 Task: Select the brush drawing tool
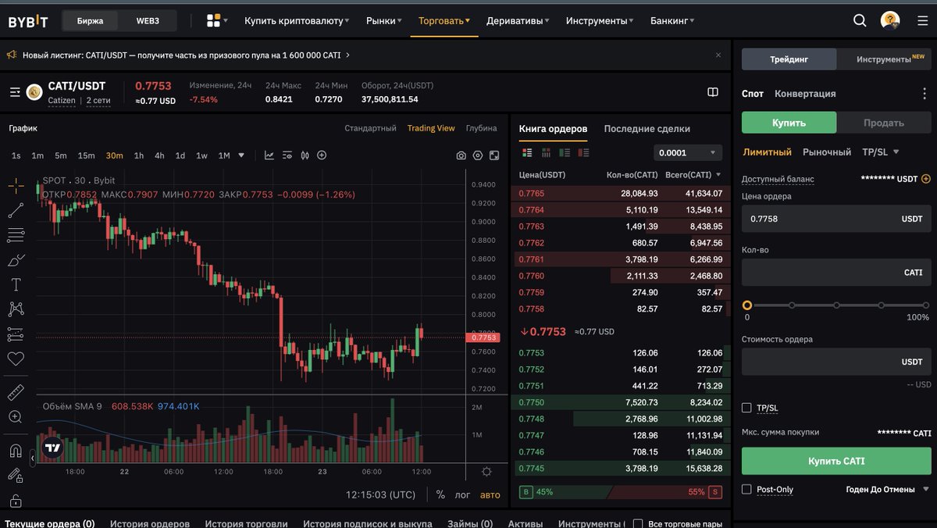(x=16, y=259)
